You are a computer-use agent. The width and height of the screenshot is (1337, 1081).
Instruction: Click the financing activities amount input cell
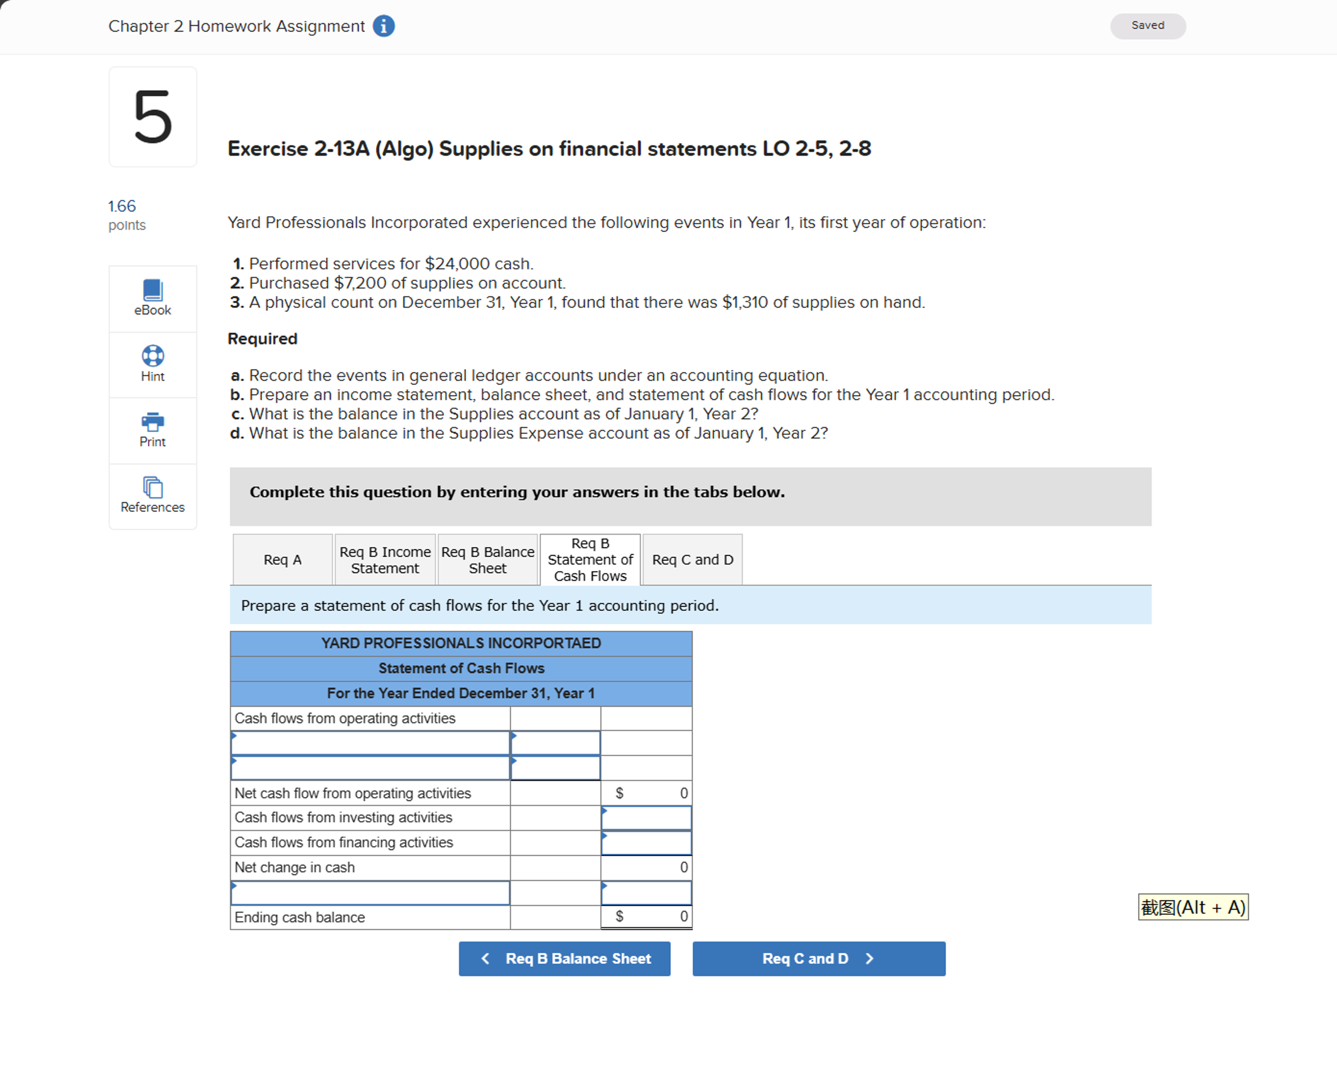coord(646,842)
